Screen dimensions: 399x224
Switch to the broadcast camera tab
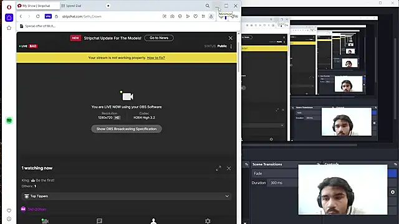[45, 221]
